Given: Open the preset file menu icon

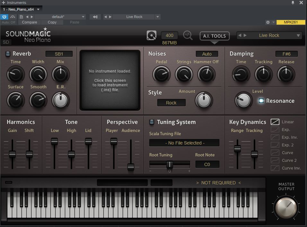Looking at the screenshot, I should [21, 17].
